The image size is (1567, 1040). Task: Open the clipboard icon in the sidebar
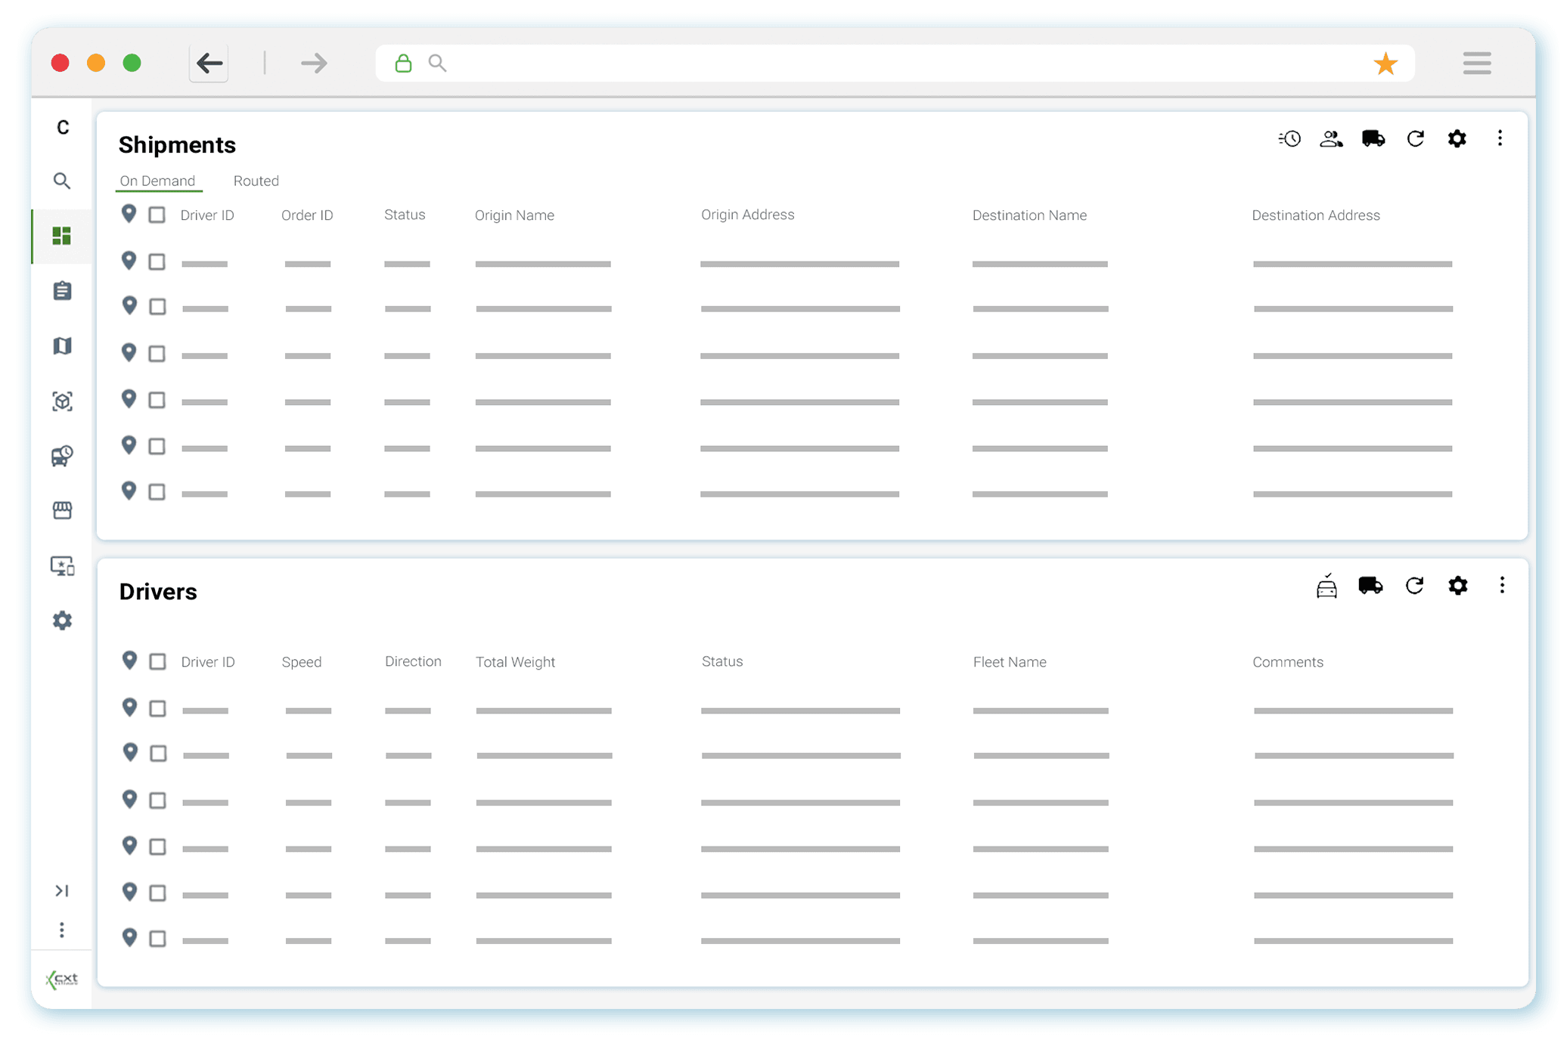tap(62, 290)
